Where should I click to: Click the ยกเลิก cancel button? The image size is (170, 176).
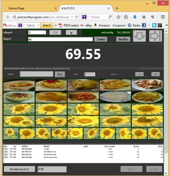pos(154,169)
